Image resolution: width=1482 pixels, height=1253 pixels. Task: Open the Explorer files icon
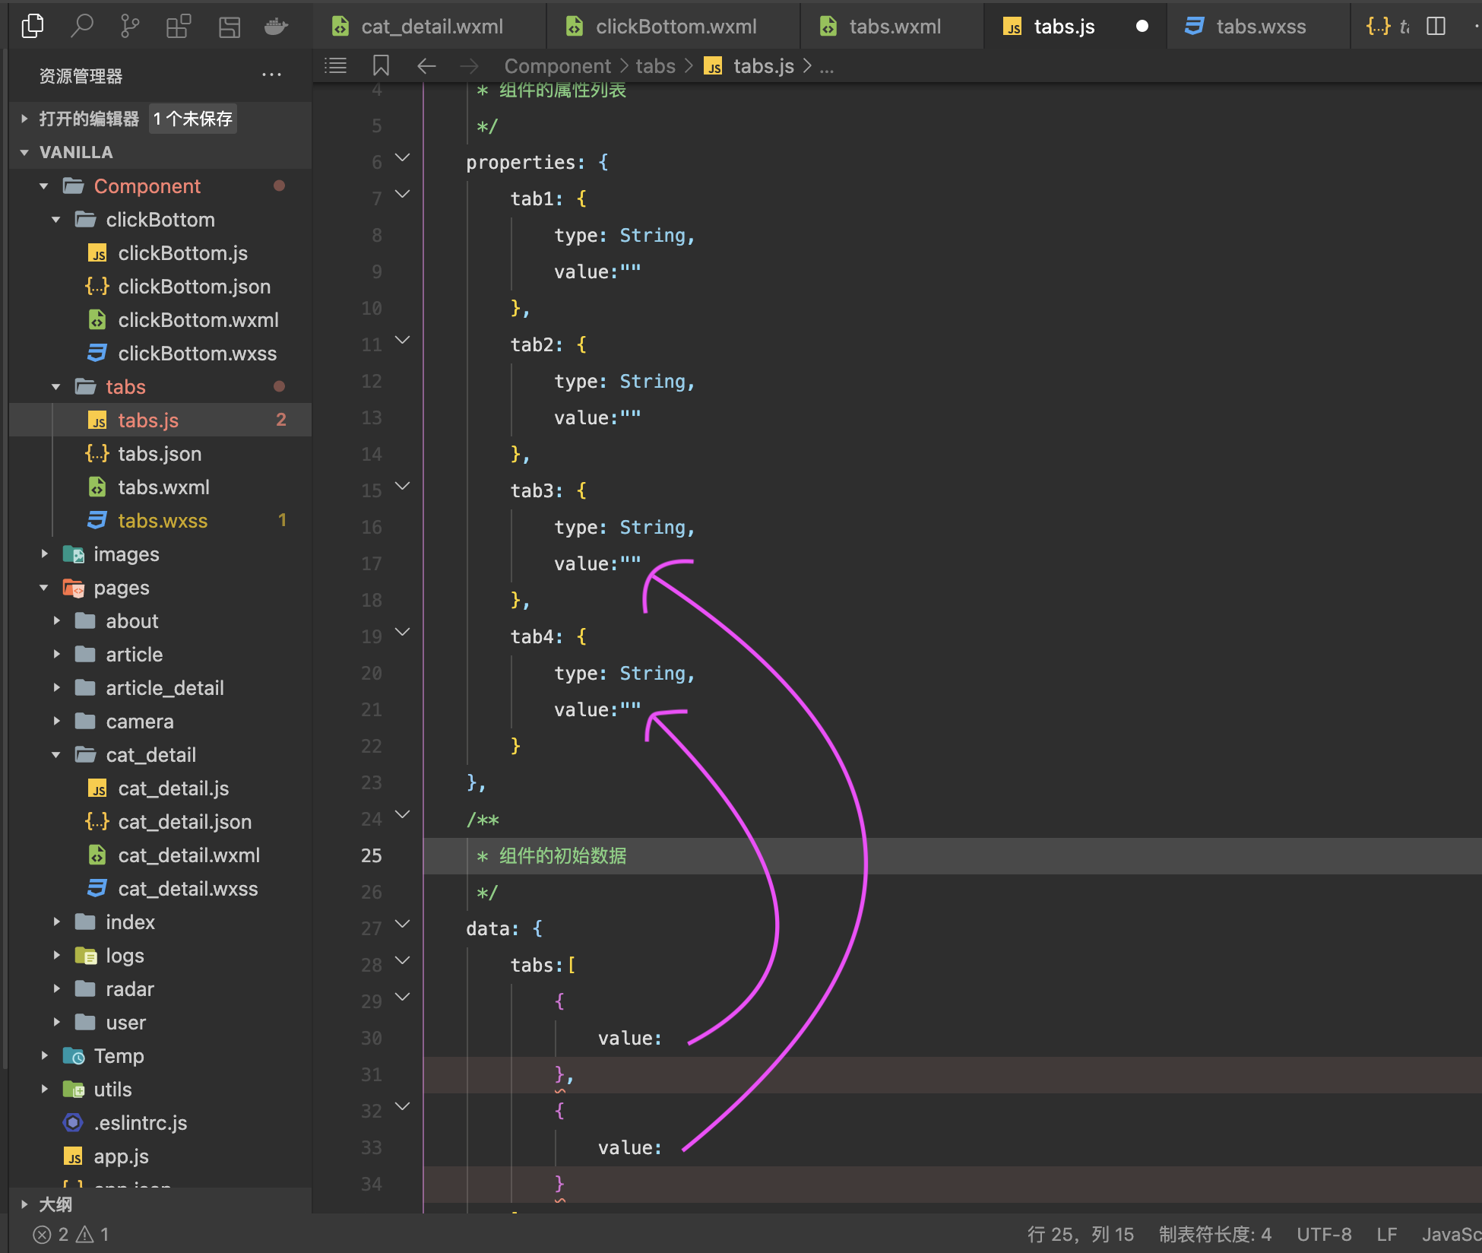[x=33, y=27]
